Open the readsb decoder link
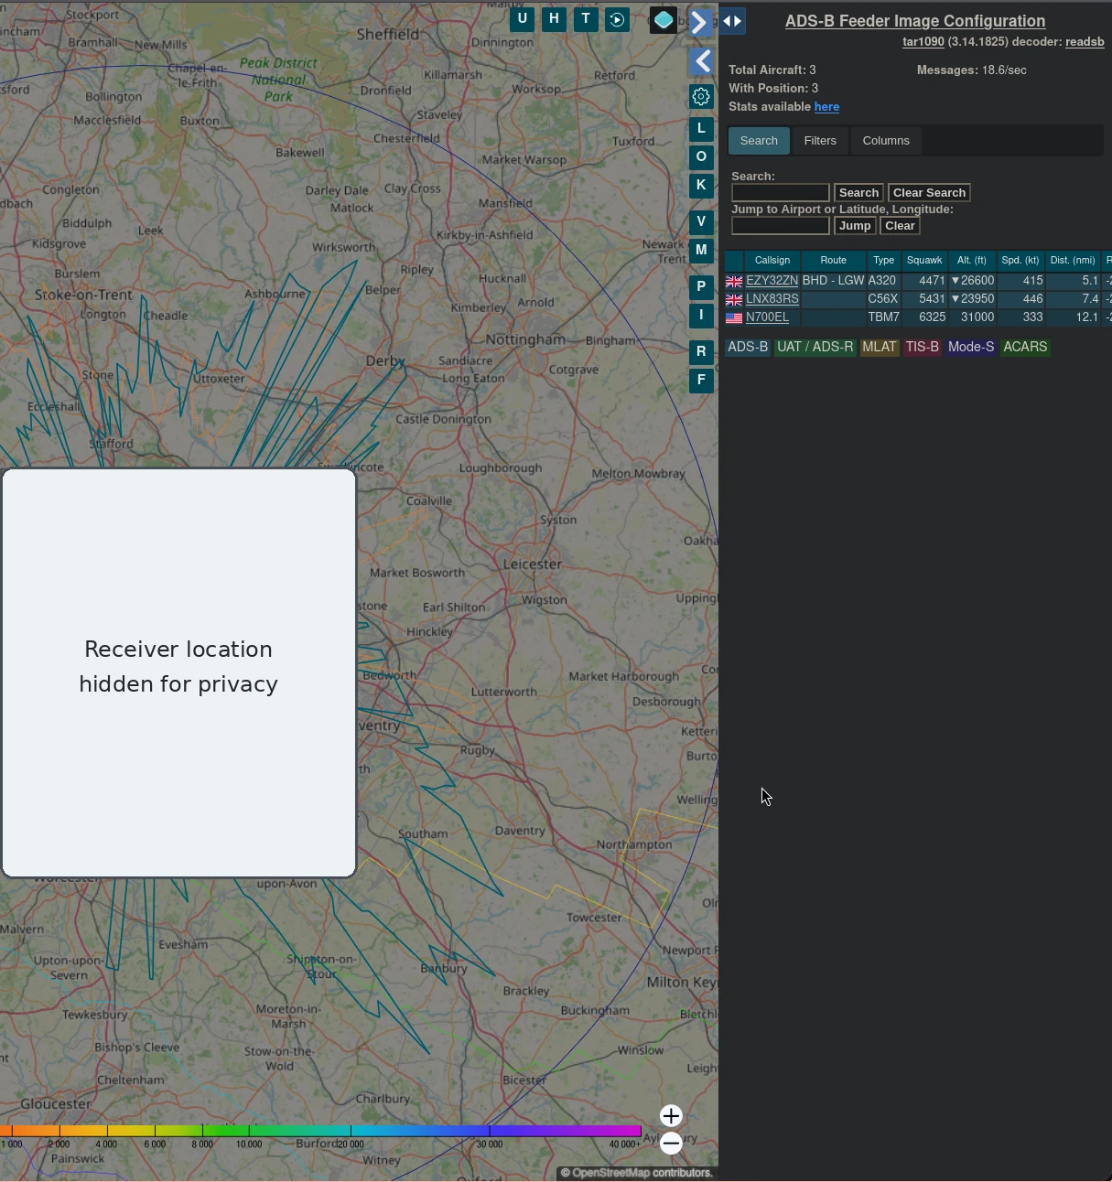 (x=1085, y=42)
